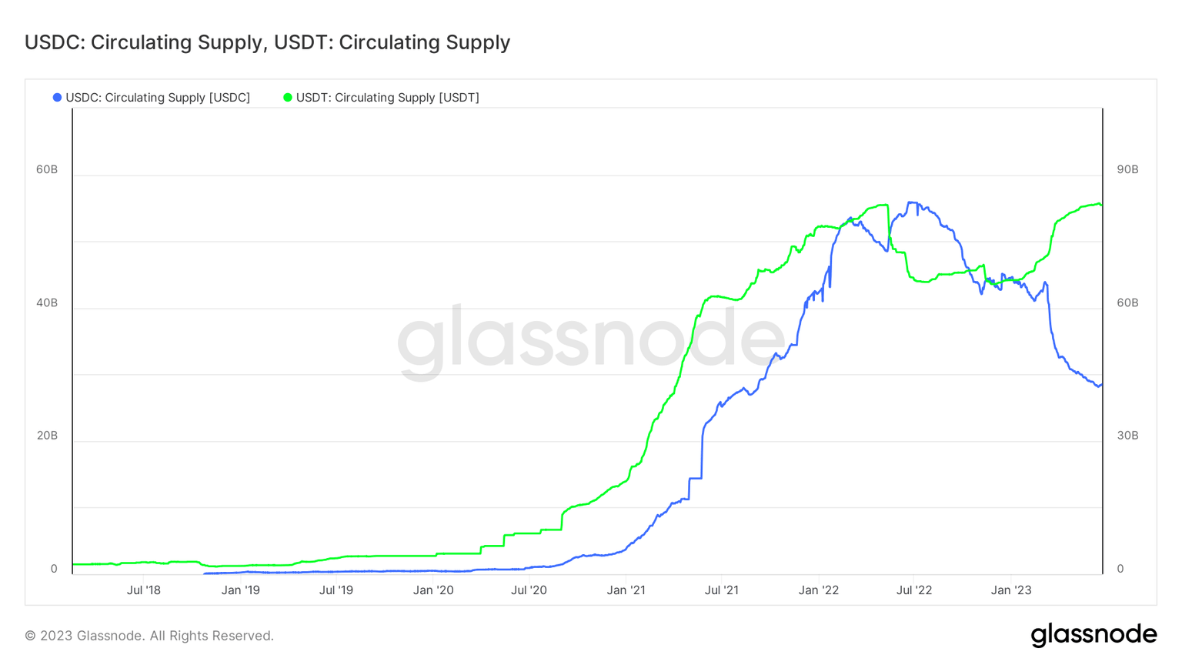Click the 30B label on right axis
Viewport: 1182px width, 665px height.
(x=1127, y=436)
